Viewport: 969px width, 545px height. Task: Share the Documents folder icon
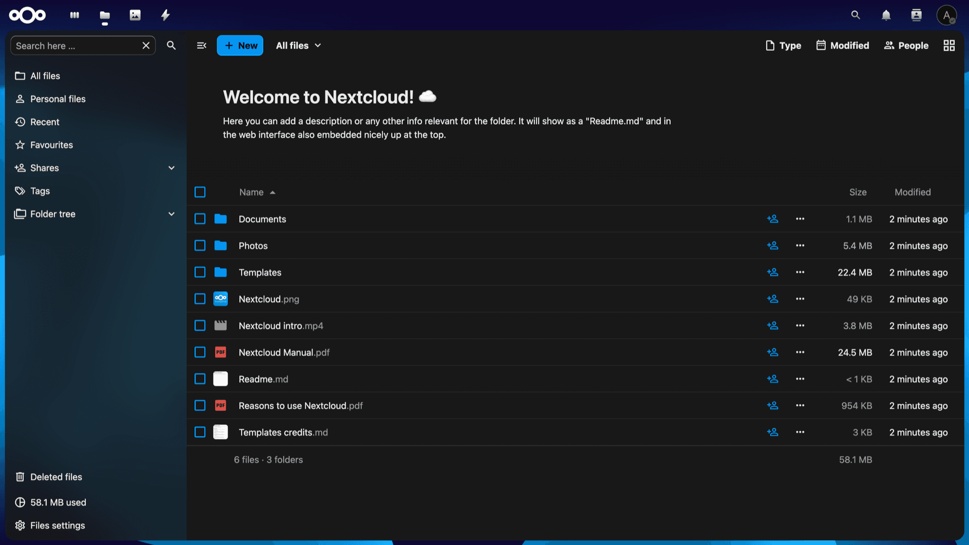click(x=773, y=219)
